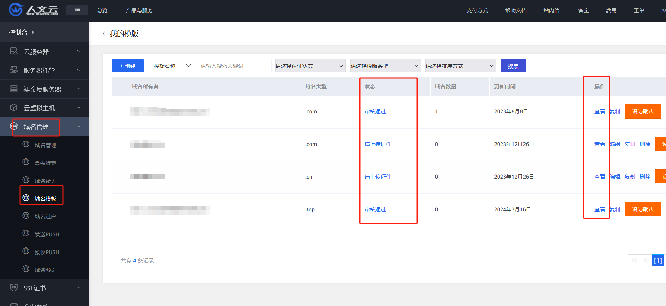Click the domain management globe icon
This screenshot has height=306, width=666.
(x=14, y=126)
